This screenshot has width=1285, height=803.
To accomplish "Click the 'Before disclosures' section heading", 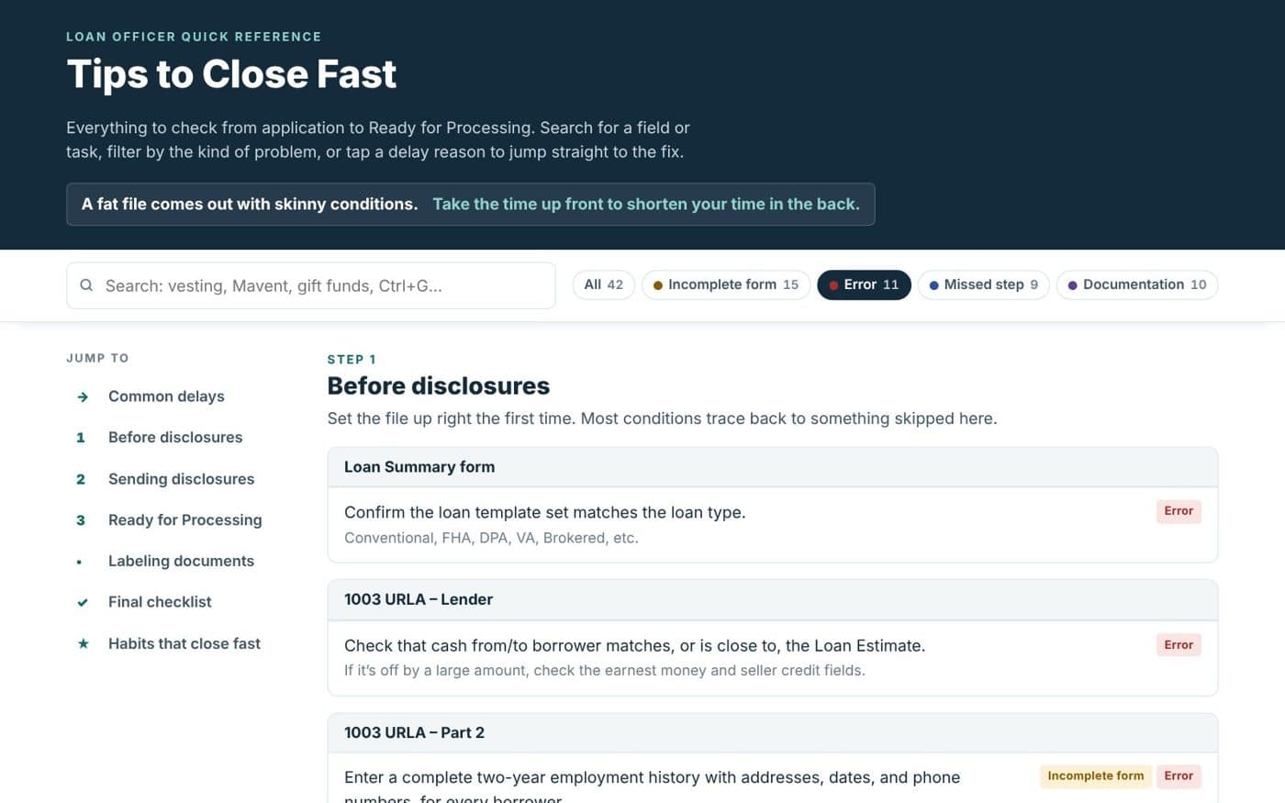I will [x=439, y=386].
